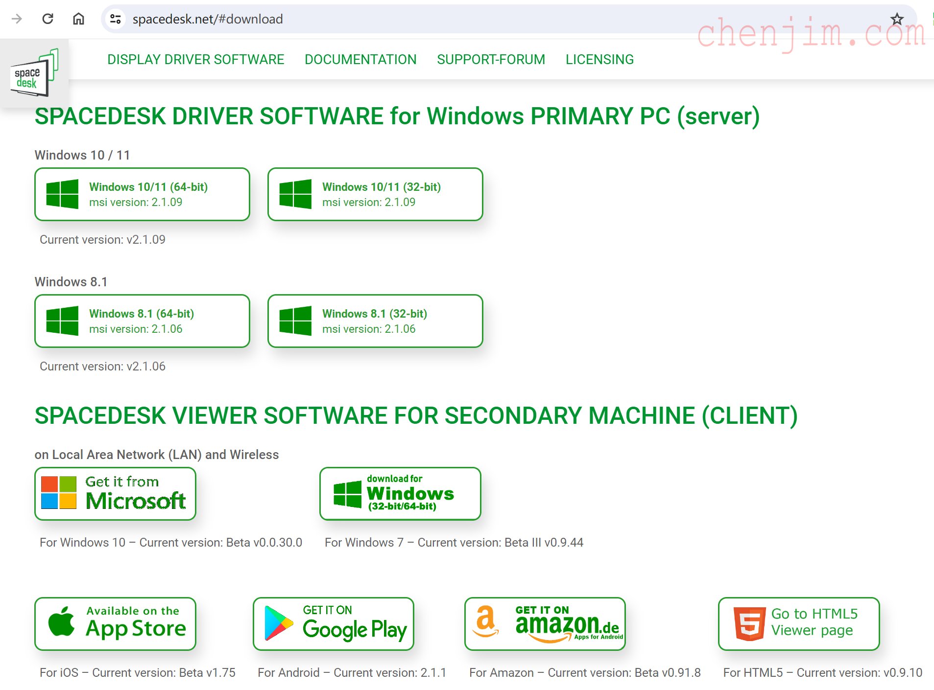This screenshot has height=690, width=934.
Task: Click the 'Windows 10 / 11' subheading
Action: click(x=82, y=155)
